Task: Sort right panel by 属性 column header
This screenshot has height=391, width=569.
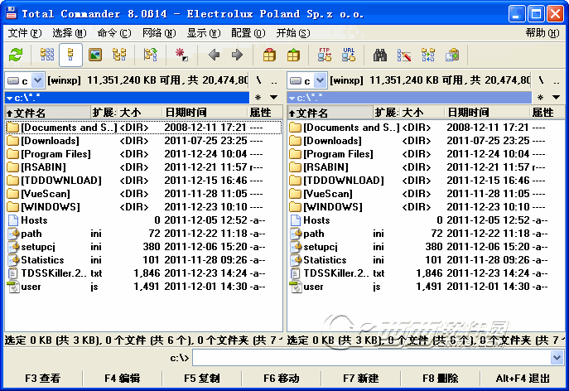Action: [547, 113]
